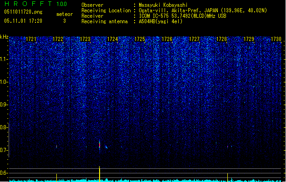Click the cyan echo blob just right of the strong echo
The image size is (286, 182).
[x=106, y=147]
